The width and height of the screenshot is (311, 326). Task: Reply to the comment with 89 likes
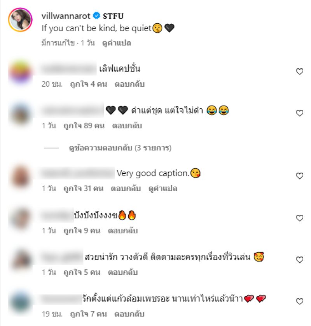pyautogui.click(x=127, y=126)
